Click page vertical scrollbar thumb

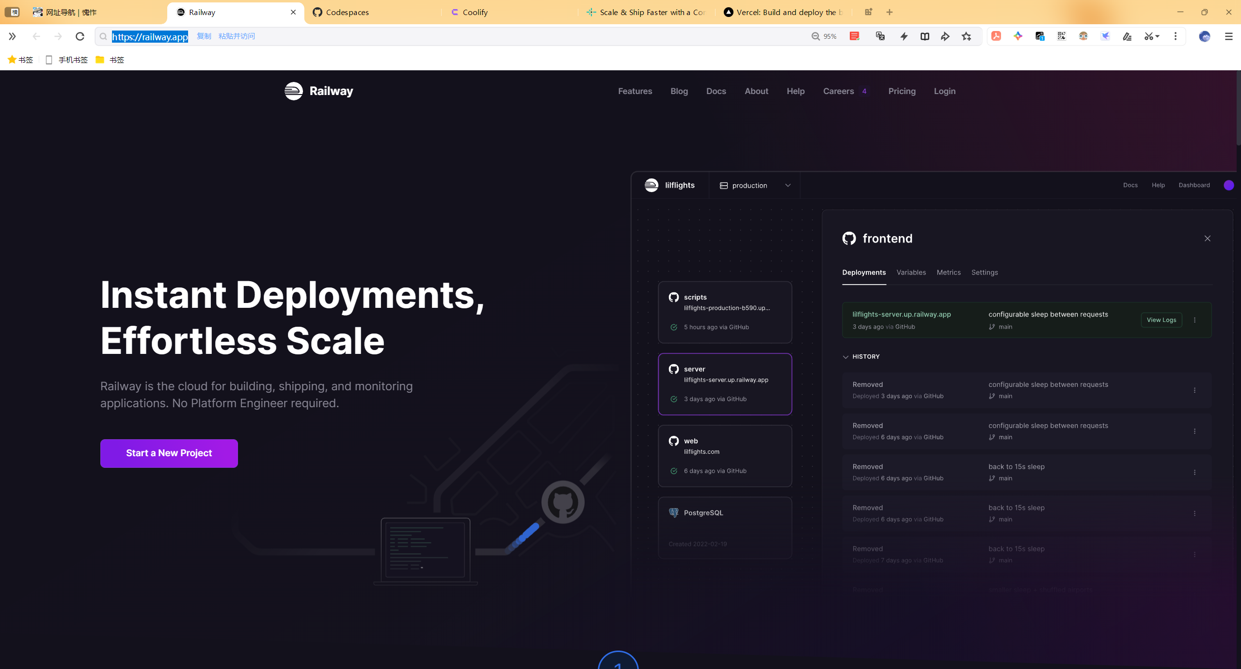[1238, 108]
